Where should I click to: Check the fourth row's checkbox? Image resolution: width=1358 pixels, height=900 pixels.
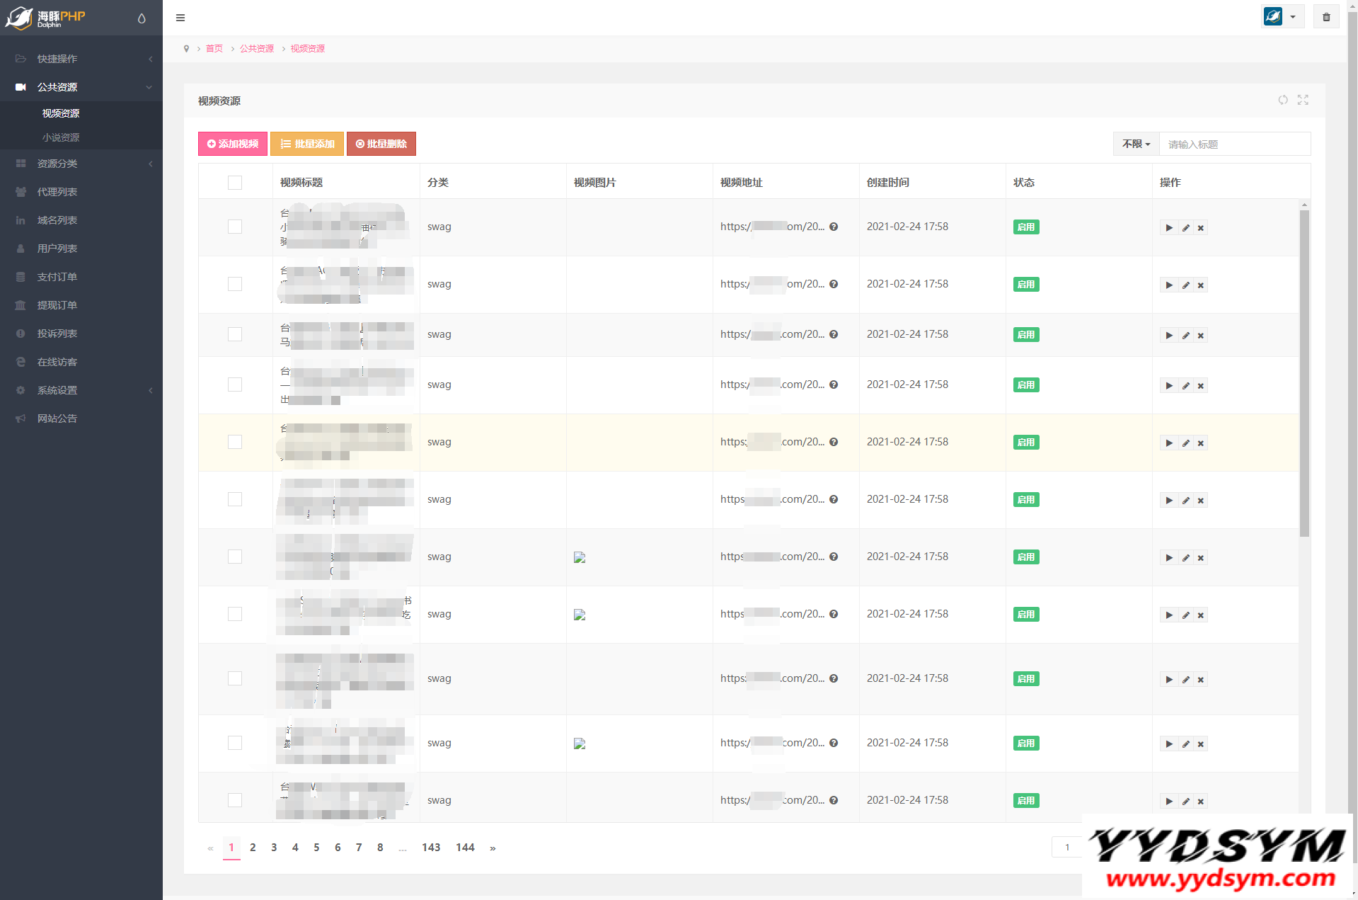(x=235, y=385)
